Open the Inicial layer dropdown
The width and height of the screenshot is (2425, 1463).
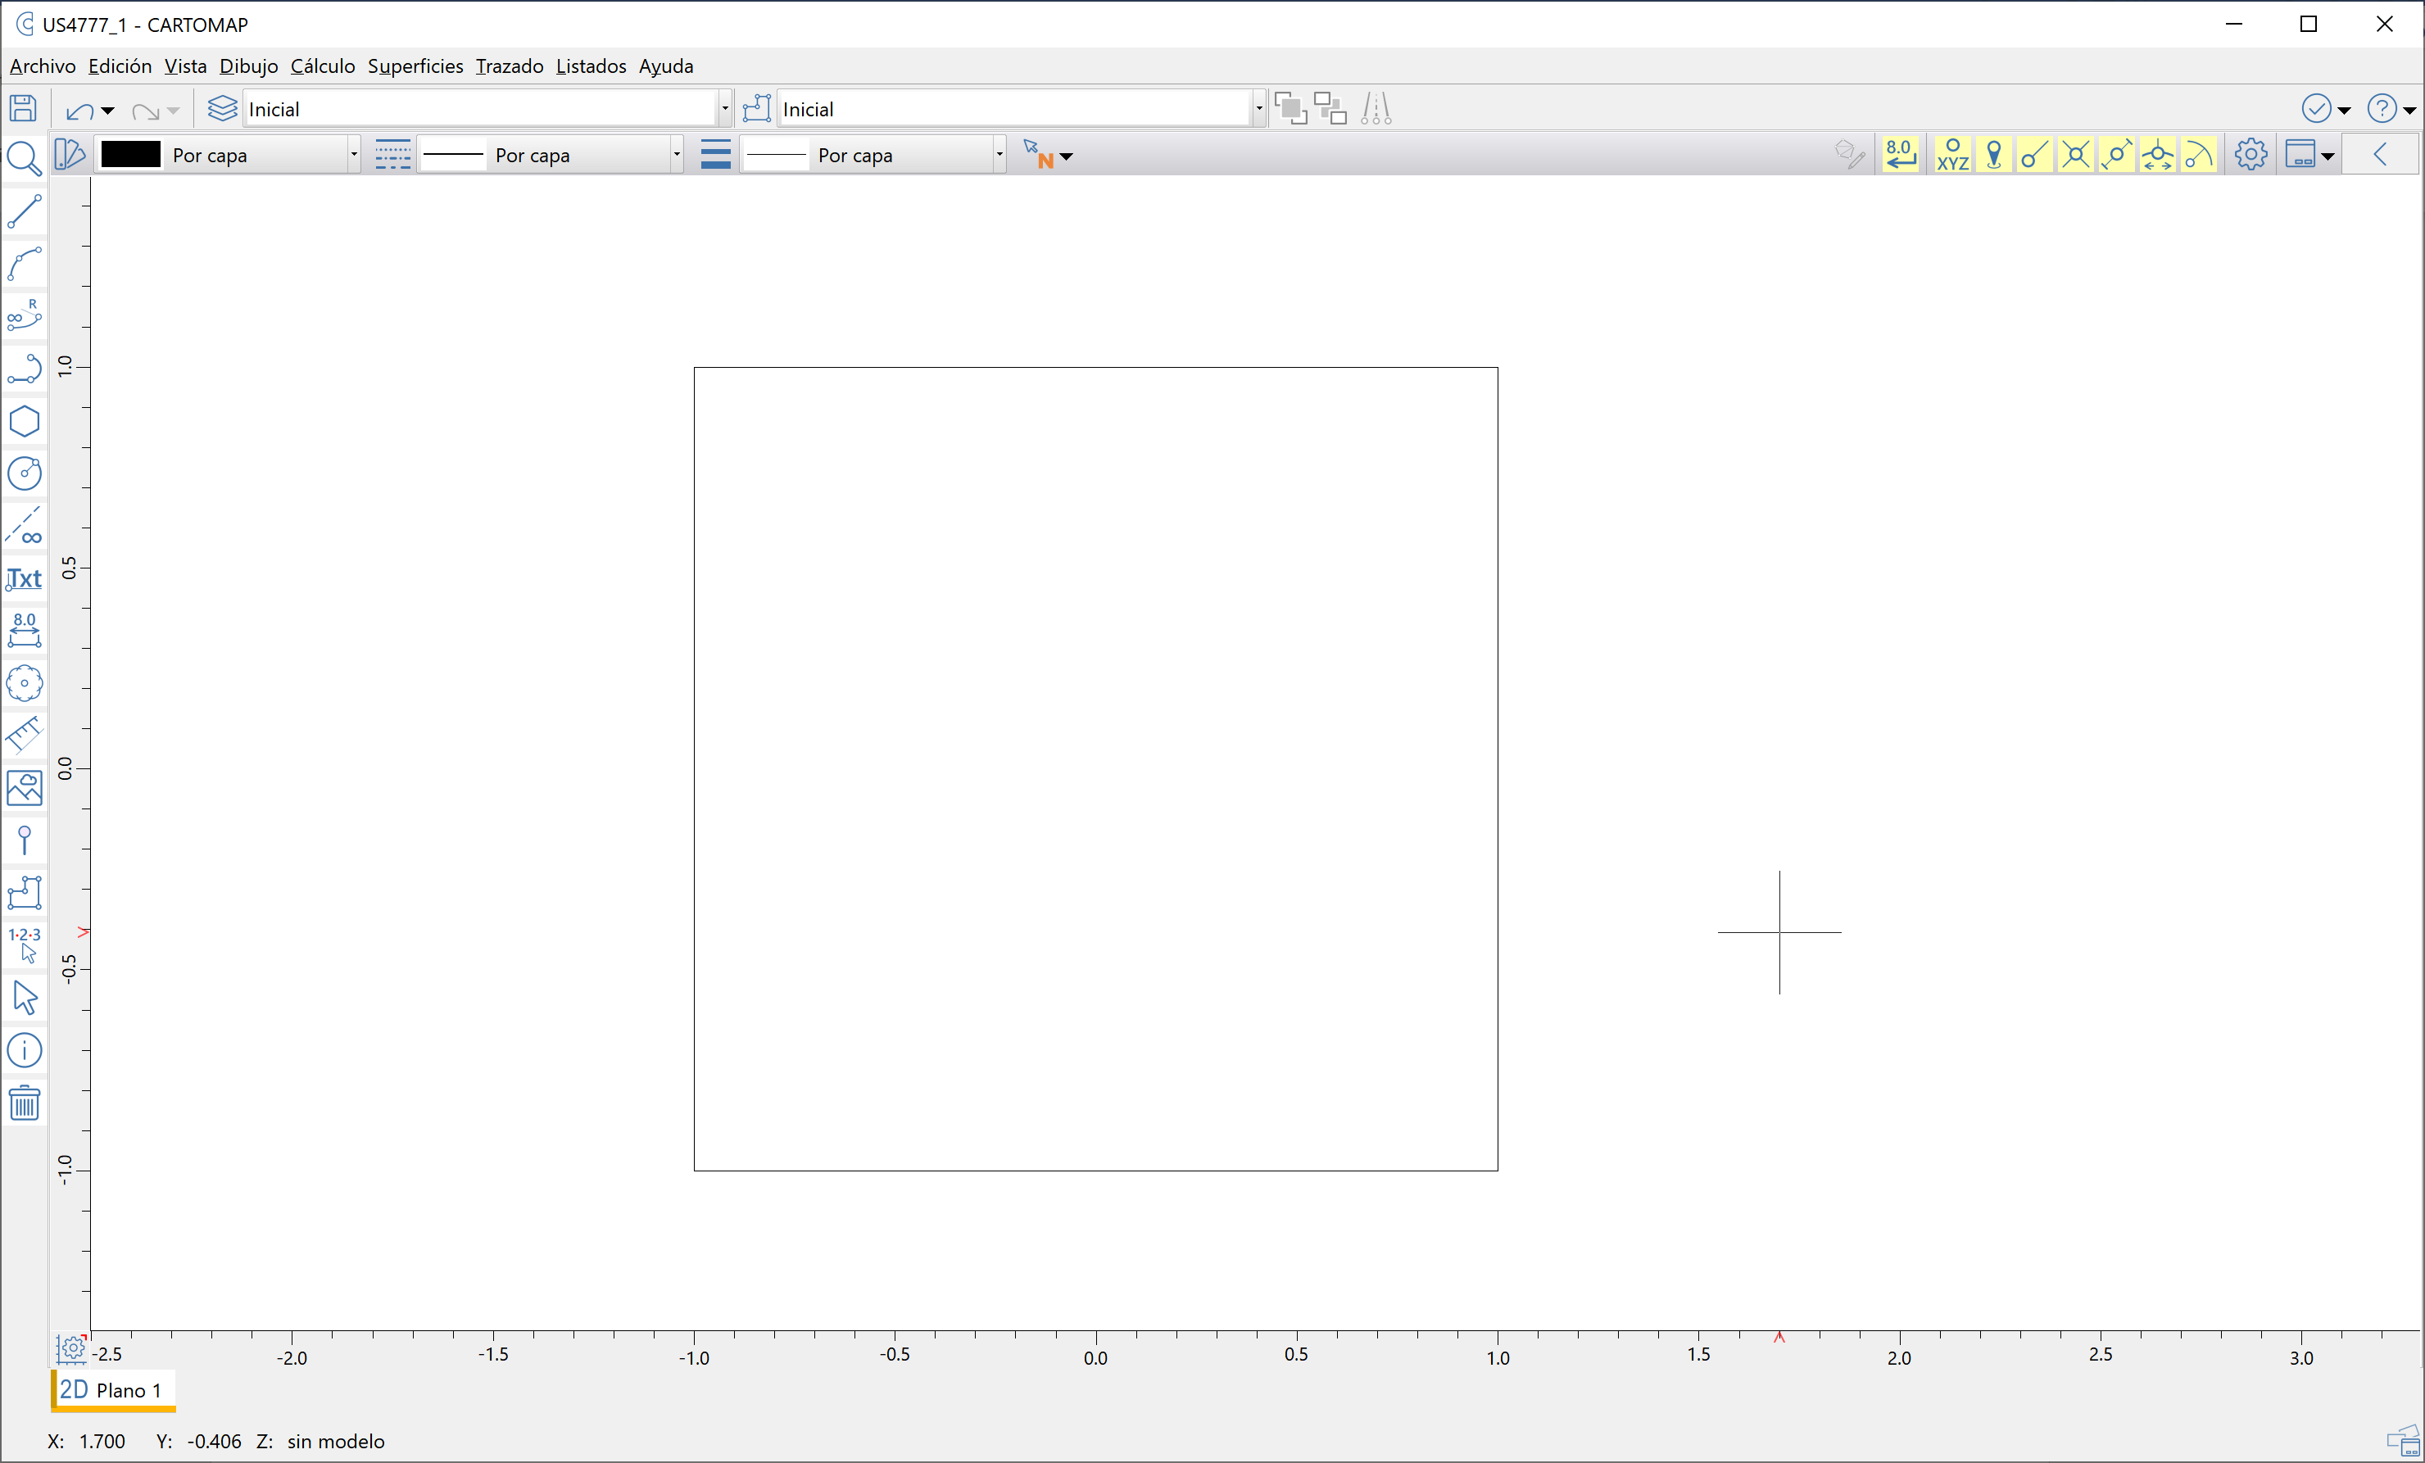coord(725,108)
